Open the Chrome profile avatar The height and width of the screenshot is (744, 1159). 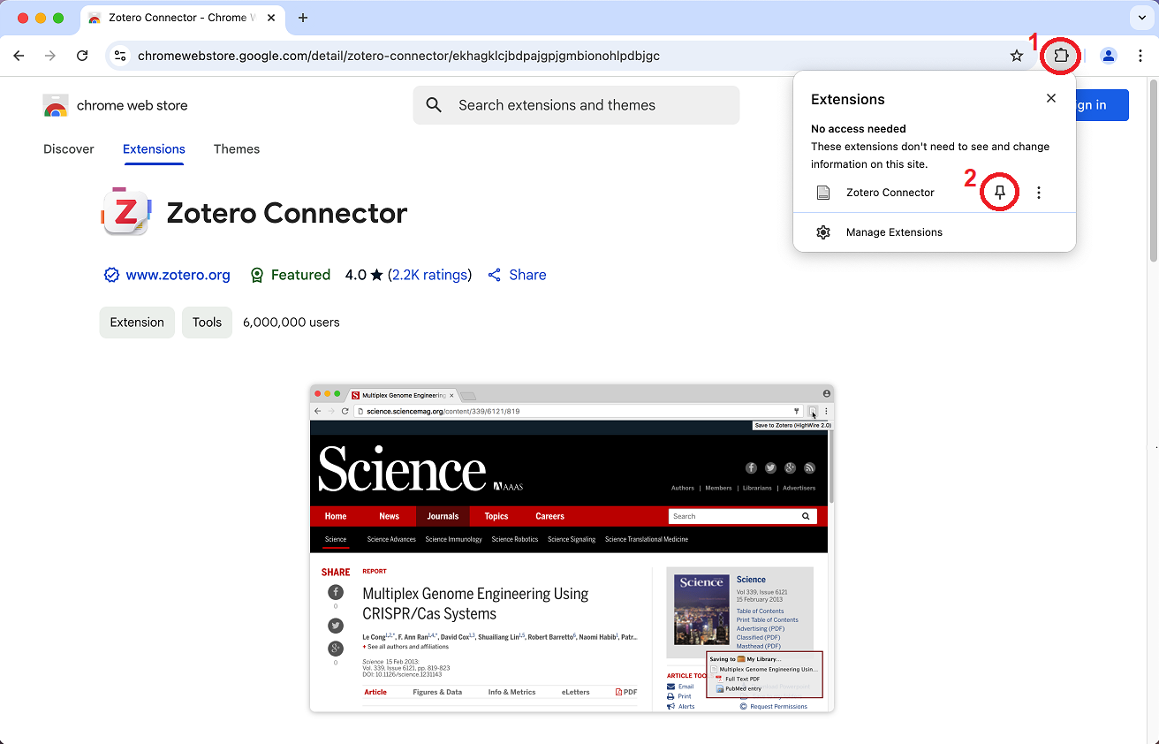pyautogui.click(x=1108, y=56)
